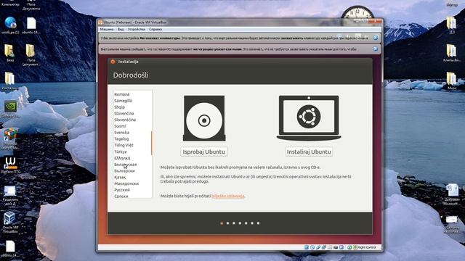
Task: Click the Isprobaj Ubuntu button
Action: pos(203,152)
